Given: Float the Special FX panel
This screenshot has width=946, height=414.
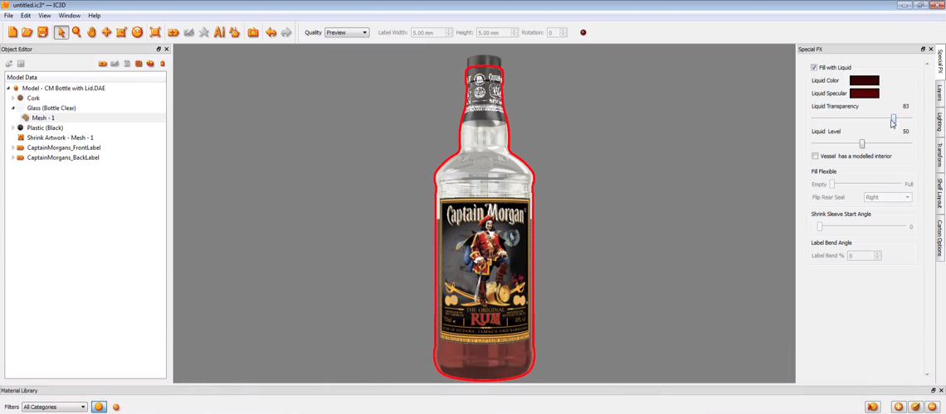Looking at the screenshot, I should (923, 50).
